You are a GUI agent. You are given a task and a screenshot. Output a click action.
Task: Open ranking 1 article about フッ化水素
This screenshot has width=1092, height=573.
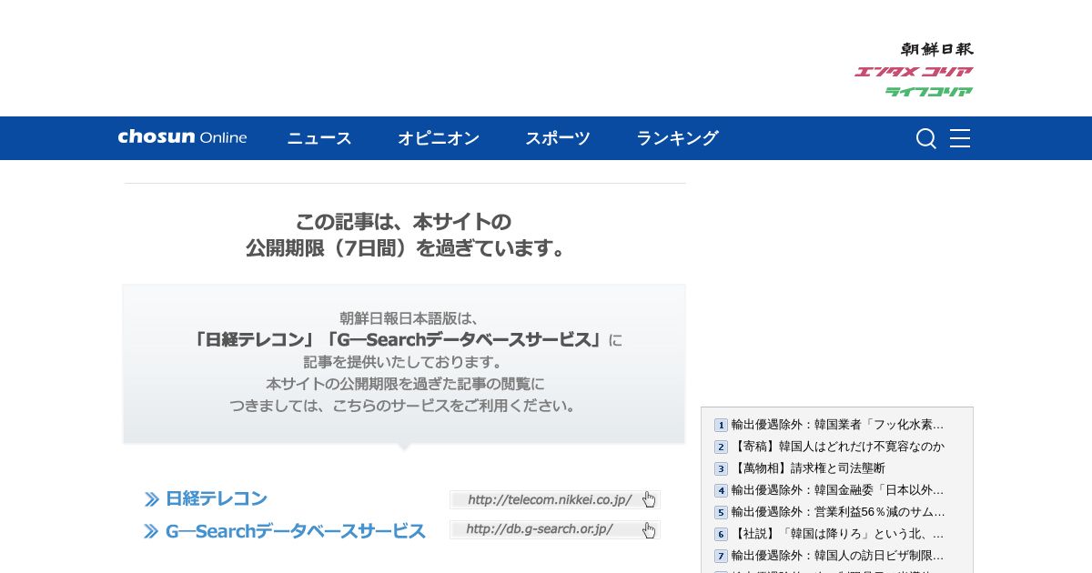click(x=837, y=425)
